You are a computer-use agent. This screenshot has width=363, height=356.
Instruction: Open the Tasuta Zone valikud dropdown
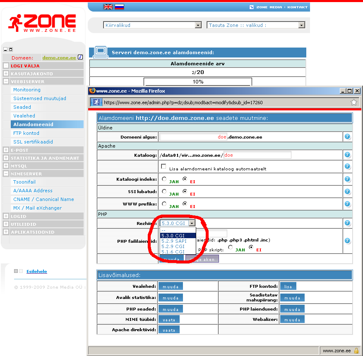click(256, 25)
